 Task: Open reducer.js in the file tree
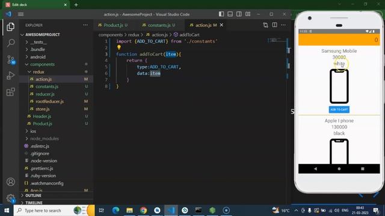[45, 94]
